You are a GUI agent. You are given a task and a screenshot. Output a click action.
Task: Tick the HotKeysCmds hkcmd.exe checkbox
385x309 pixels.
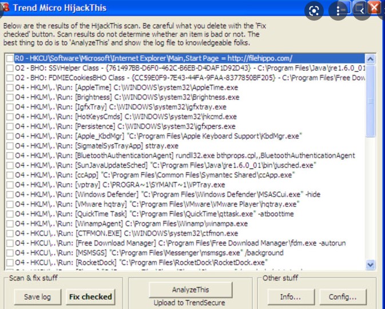click(x=10, y=117)
